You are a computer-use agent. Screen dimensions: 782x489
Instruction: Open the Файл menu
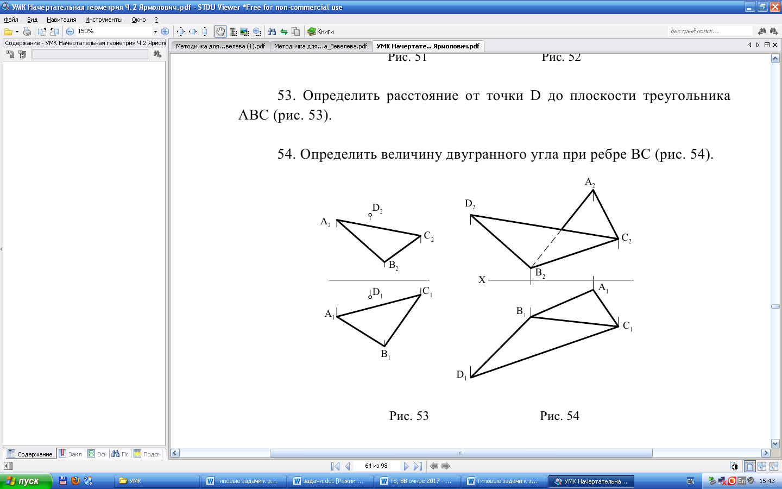point(11,20)
